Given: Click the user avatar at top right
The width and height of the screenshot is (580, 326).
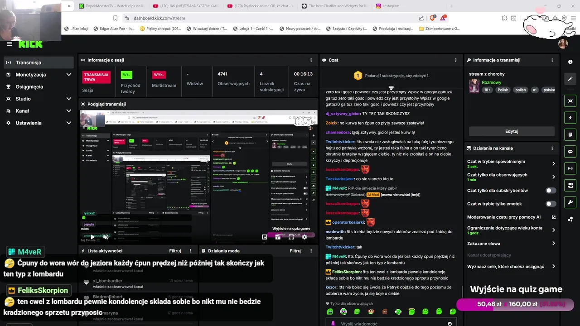Looking at the screenshot, I should (x=563, y=44).
